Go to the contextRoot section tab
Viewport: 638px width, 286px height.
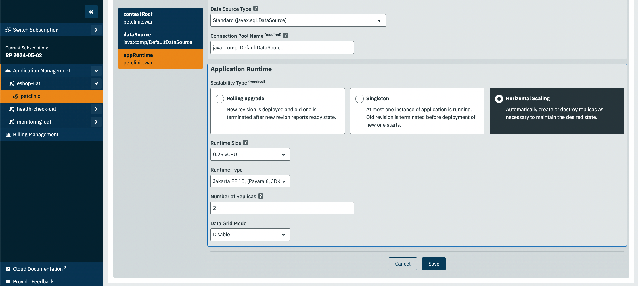pyautogui.click(x=160, y=18)
